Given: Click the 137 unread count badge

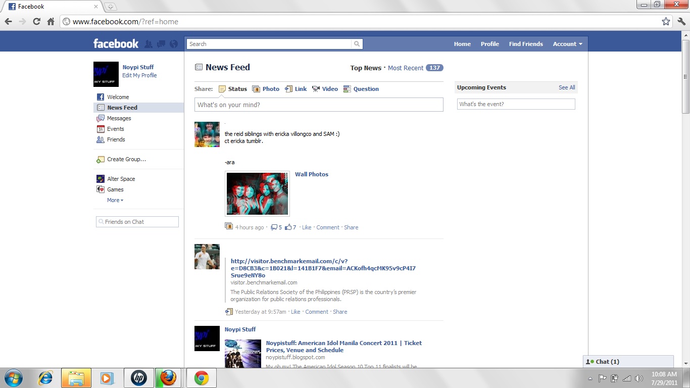Looking at the screenshot, I should (x=434, y=68).
